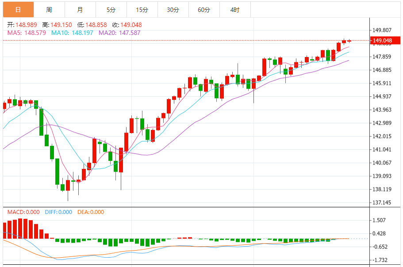The image size is (403, 267).
Task: Click the 144.937 price axis label
Action: point(382,96)
